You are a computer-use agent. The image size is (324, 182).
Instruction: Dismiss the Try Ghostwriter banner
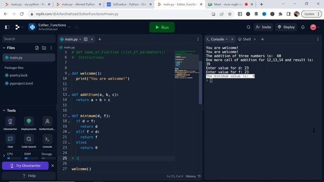point(53,165)
